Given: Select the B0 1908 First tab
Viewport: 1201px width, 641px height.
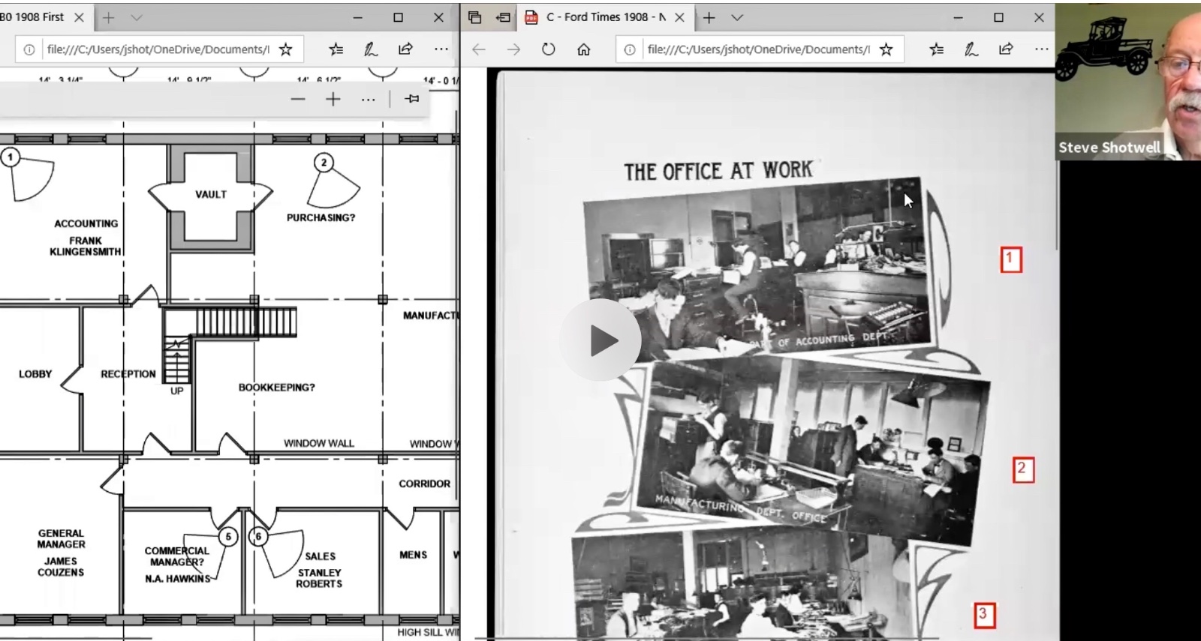Looking at the screenshot, I should [34, 17].
